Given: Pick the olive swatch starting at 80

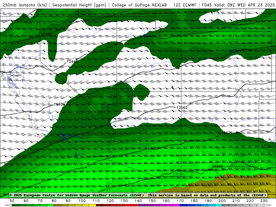Looking at the screenshot, I should tap(57, 205).
